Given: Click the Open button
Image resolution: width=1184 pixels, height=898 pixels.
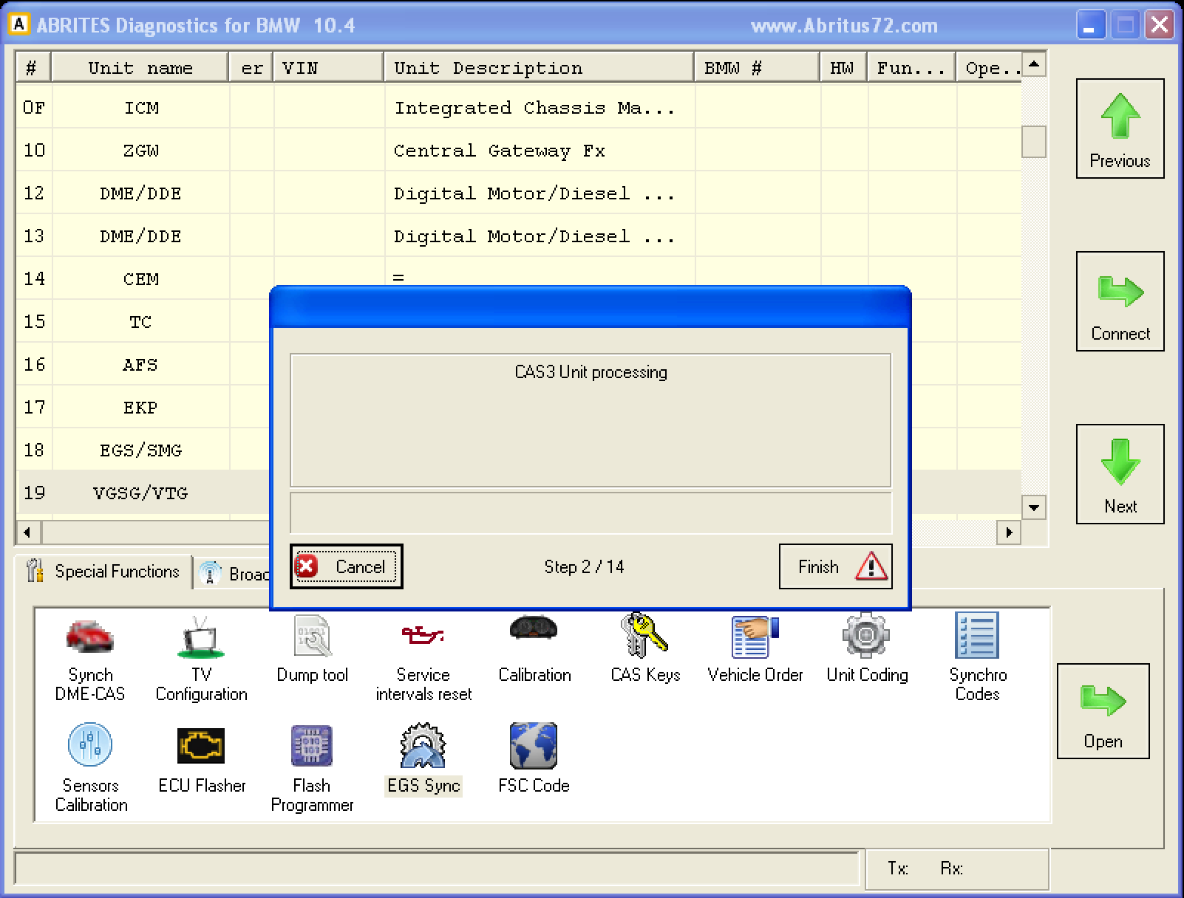Looking at the screenshot, I should coord(1103,711).
